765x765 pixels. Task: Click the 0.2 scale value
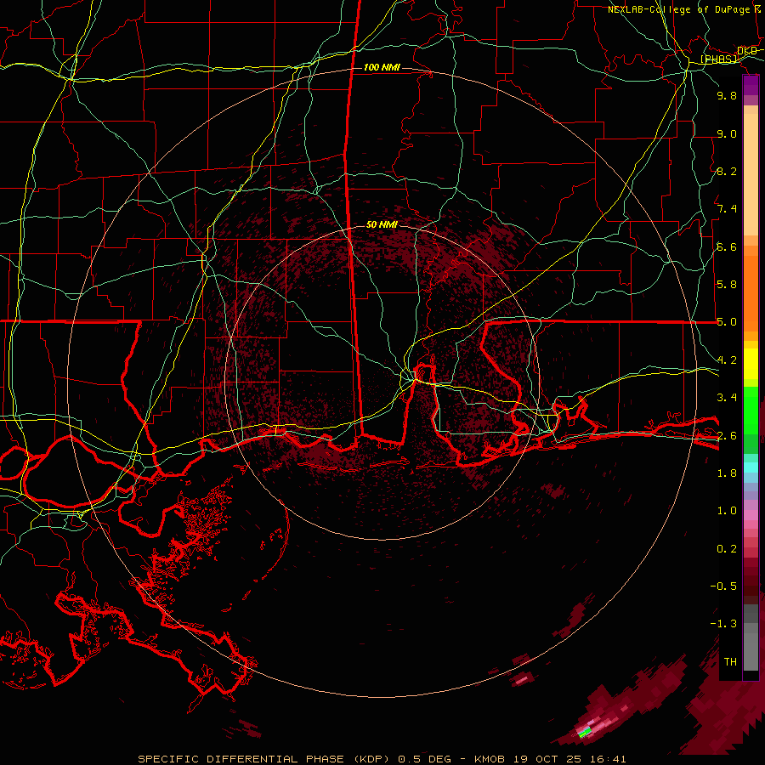pyautogui.click(x=727, y=549)
